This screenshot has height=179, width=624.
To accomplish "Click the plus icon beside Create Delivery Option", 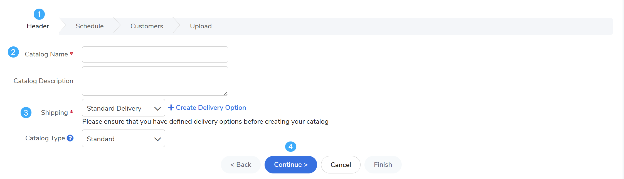I will tap(171, 108).
